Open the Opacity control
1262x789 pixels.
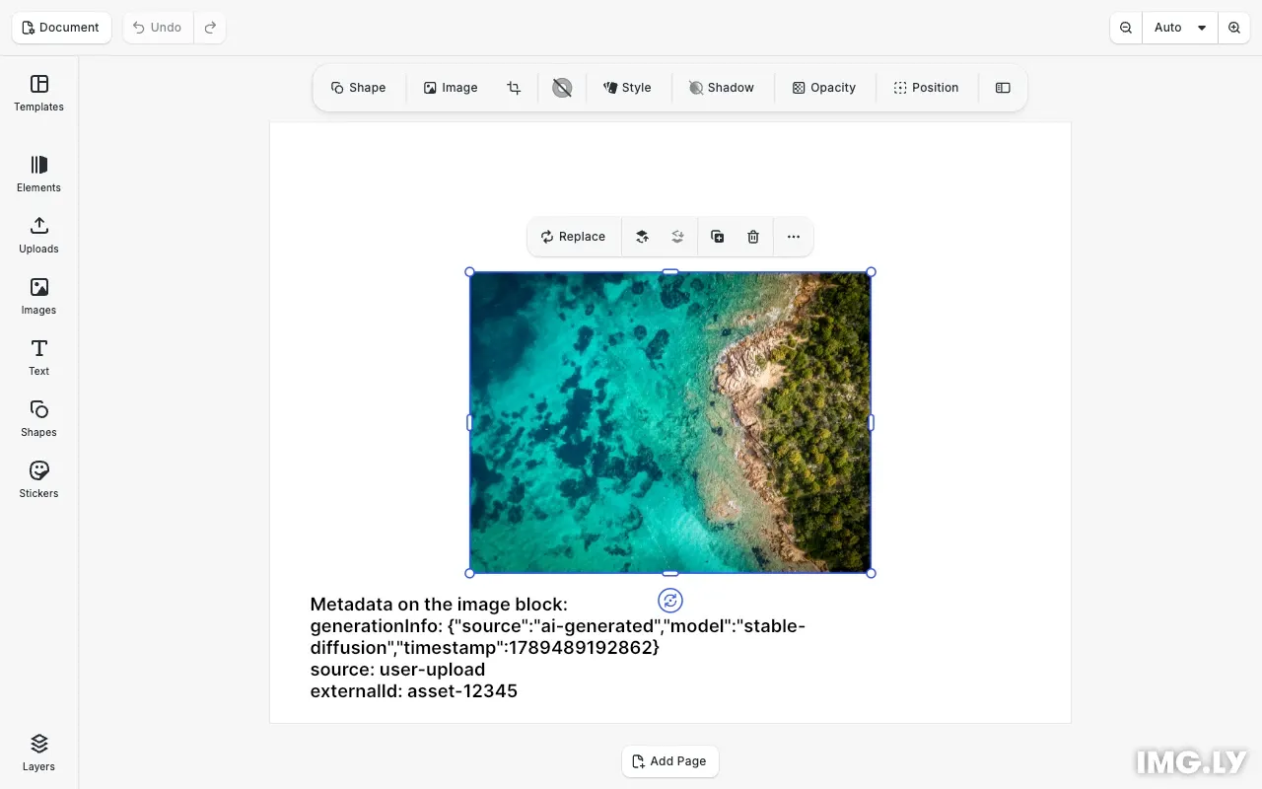823,88
